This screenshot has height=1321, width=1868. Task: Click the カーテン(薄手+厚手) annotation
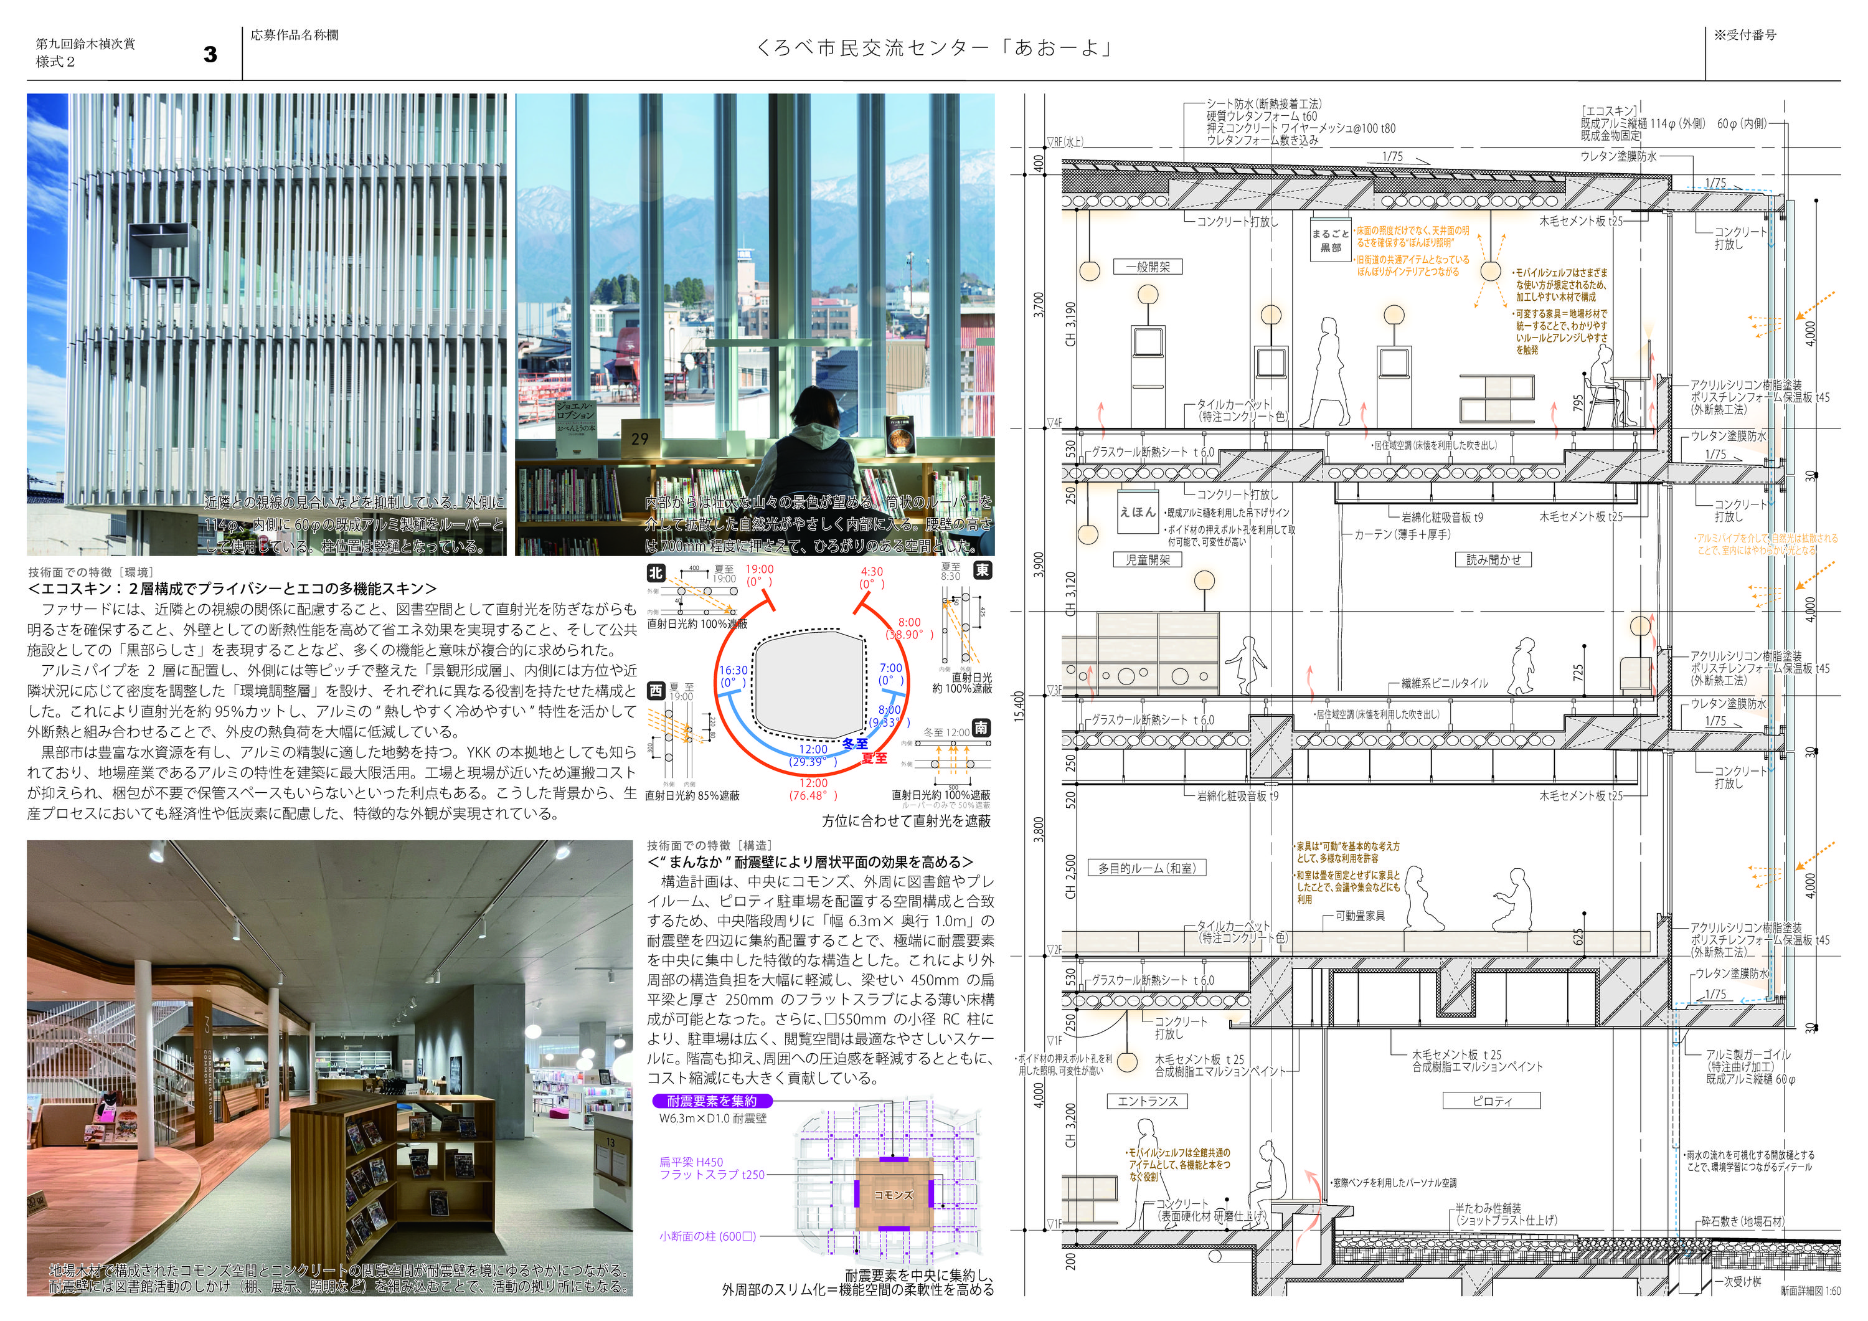pos(1402,534)
